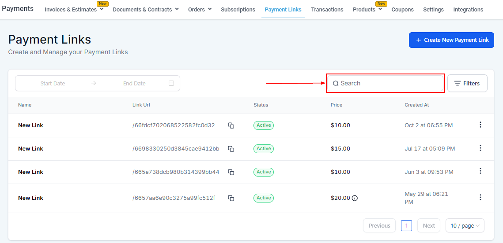Go to the Subscriptions tab
Screen dimensions: 503x243
[238, 10]
